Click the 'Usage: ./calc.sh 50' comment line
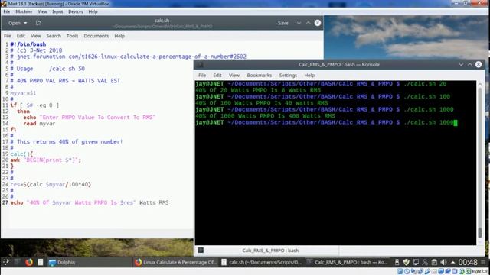The width and height of the screenshot is (490, 275). (x=47, y=69)
